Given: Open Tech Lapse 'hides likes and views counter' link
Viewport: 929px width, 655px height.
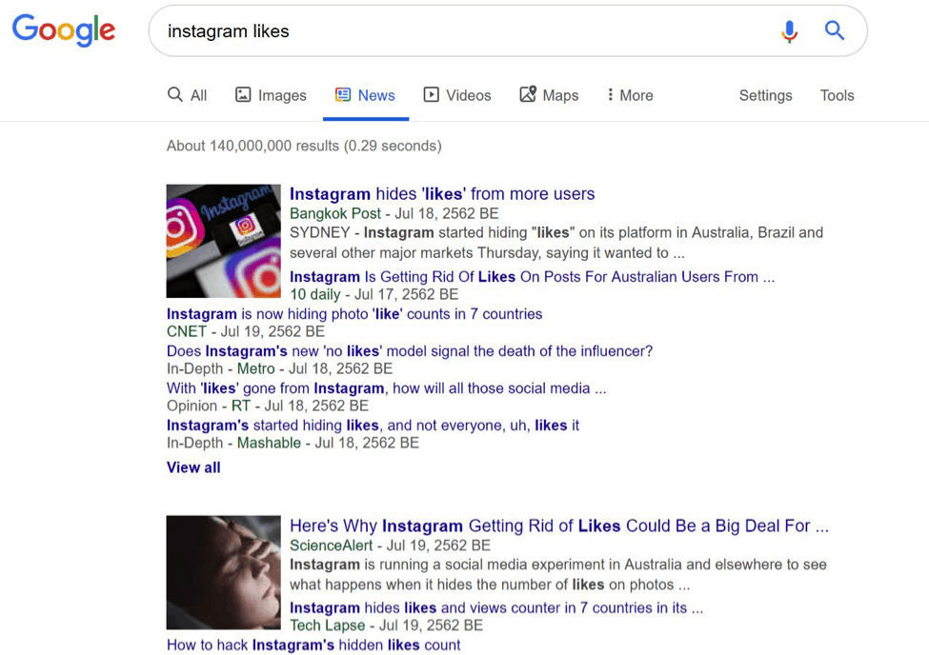Looking at the screenshot, I should pyautogui.click(x=496, y=607).
